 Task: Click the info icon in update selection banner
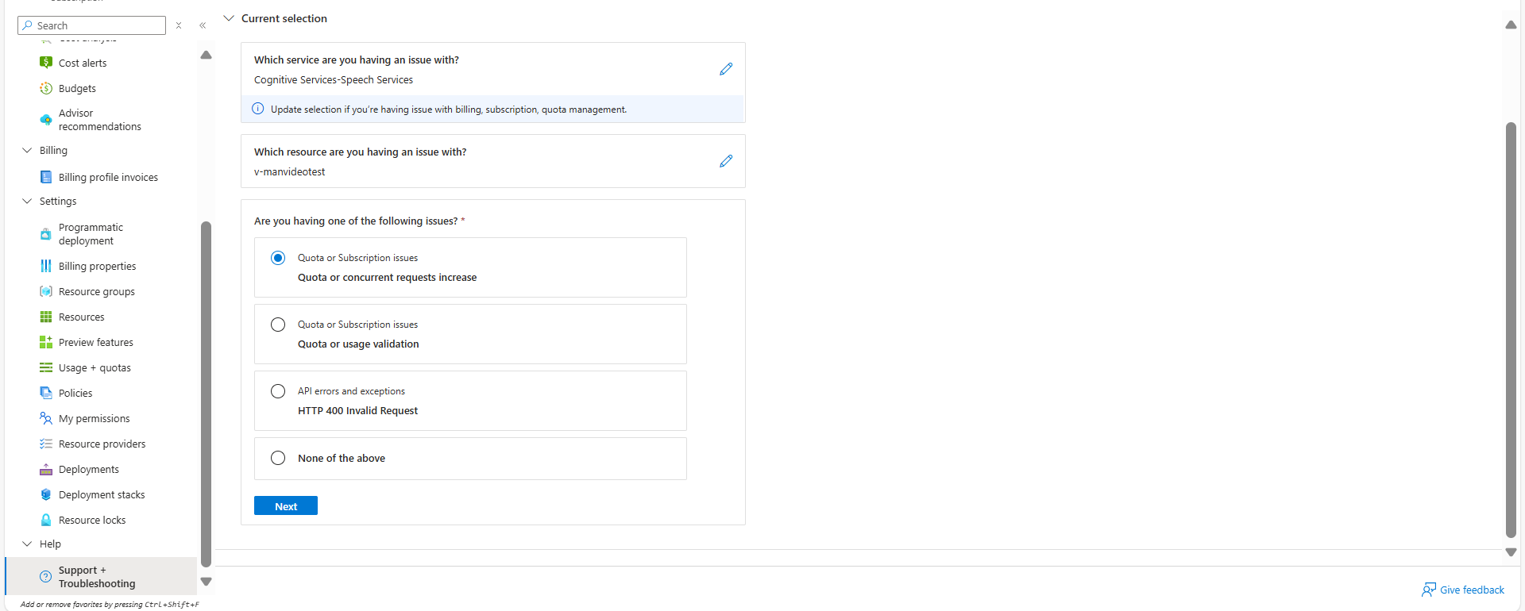[258, 109]
